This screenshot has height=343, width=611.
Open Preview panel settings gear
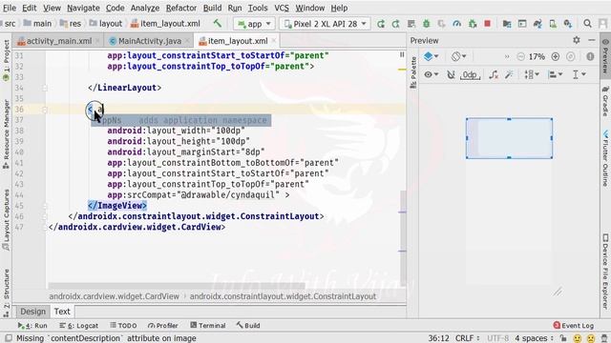(577, 40)
